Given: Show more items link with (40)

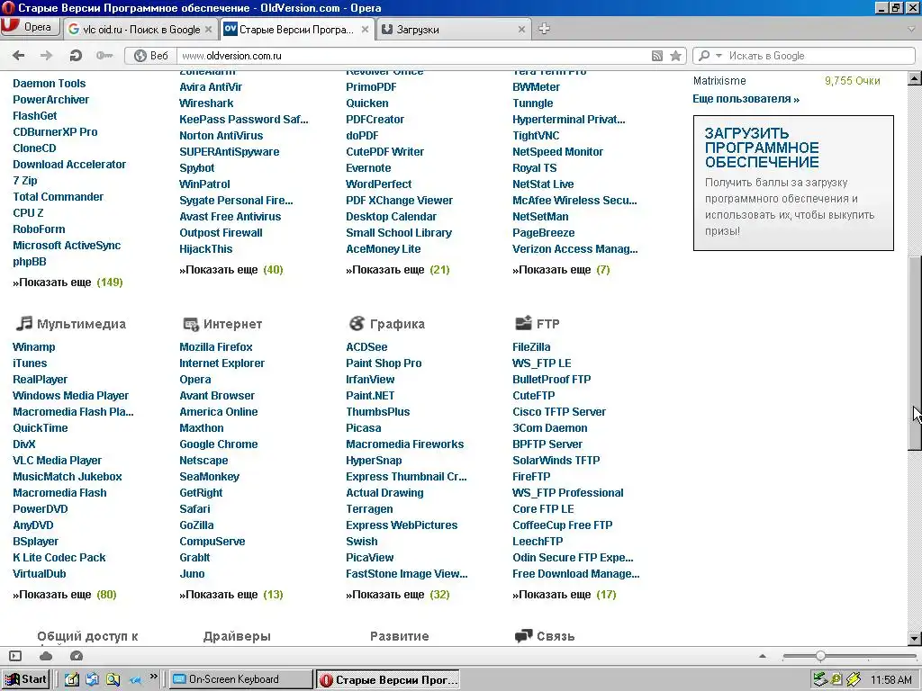Looking at the screenshot, I should 231,270.
